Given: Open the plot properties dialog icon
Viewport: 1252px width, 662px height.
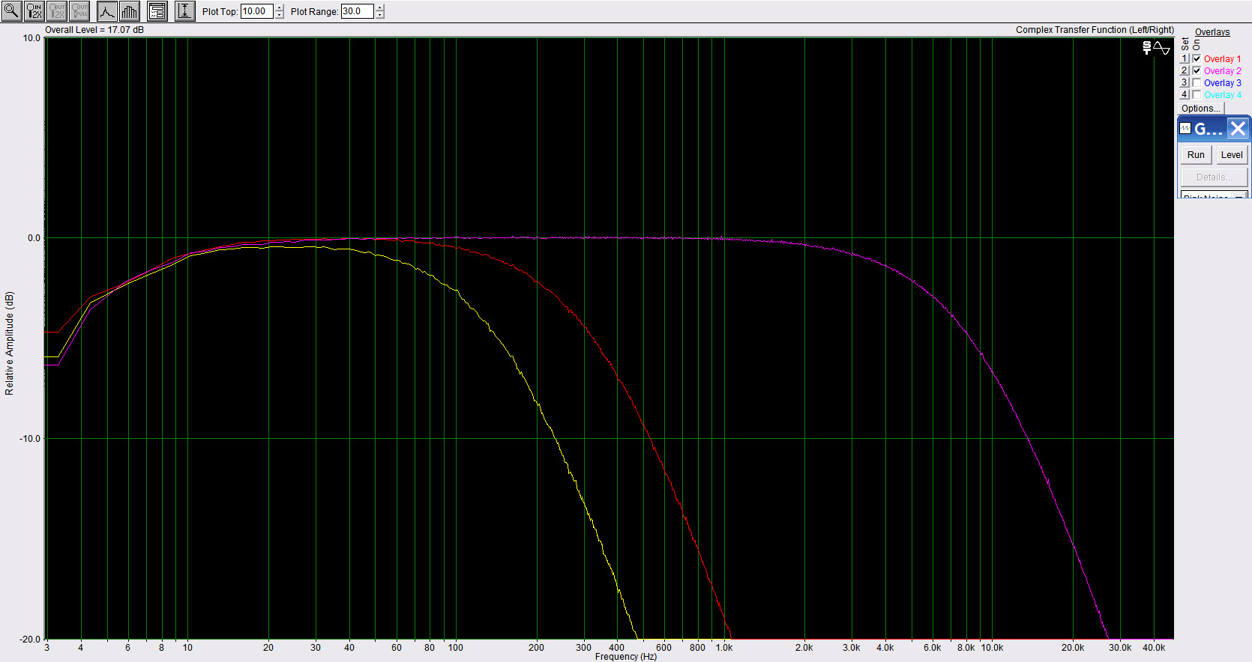Looking at the screenshot, I should pos(157,11).
